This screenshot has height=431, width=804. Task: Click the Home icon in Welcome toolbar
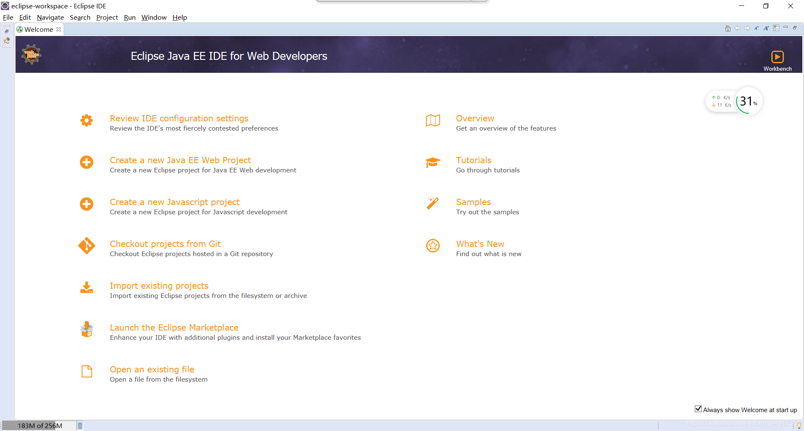tap(728, 28)
